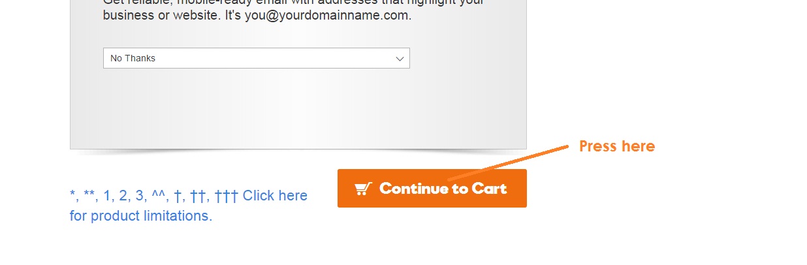Click the "business or website" description text

tap(161, 15)
